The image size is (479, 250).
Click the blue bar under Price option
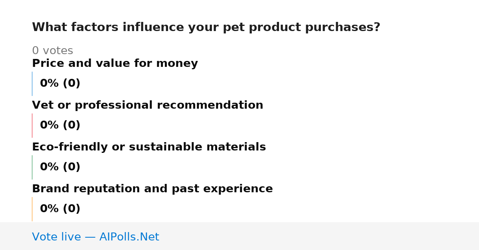[x=32, y=84]
